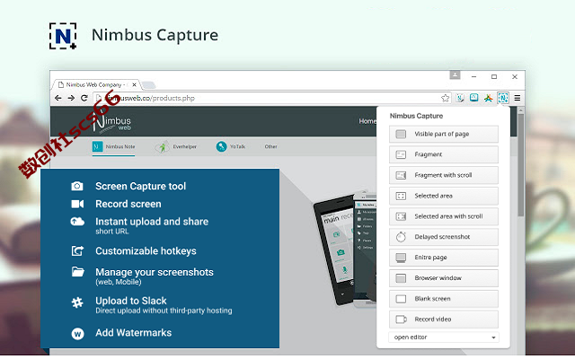Image resolution: width=575 pixels, height=359 pixels.
Task: Click the Nimbus Capture extension icon in toolbar
Action: tap(503, 98)
